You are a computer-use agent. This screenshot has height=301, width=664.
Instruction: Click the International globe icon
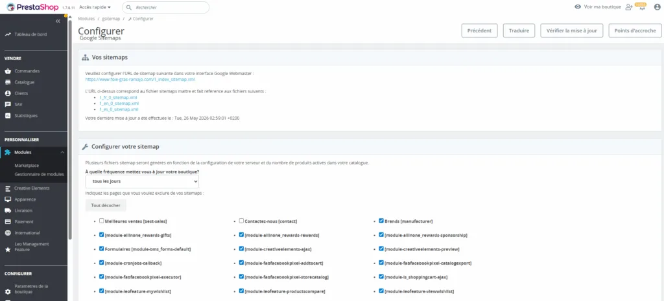click(8, 233)
